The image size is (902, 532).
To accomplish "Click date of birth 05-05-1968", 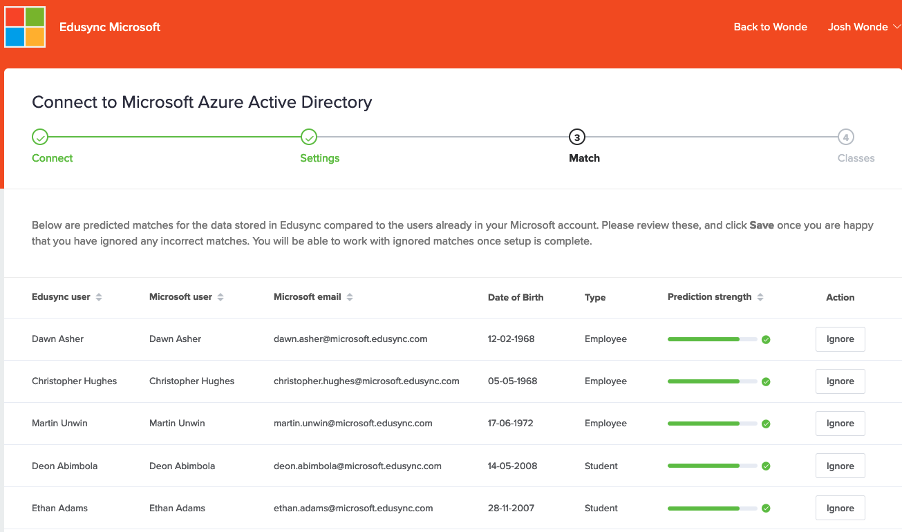I will point(512,381).
